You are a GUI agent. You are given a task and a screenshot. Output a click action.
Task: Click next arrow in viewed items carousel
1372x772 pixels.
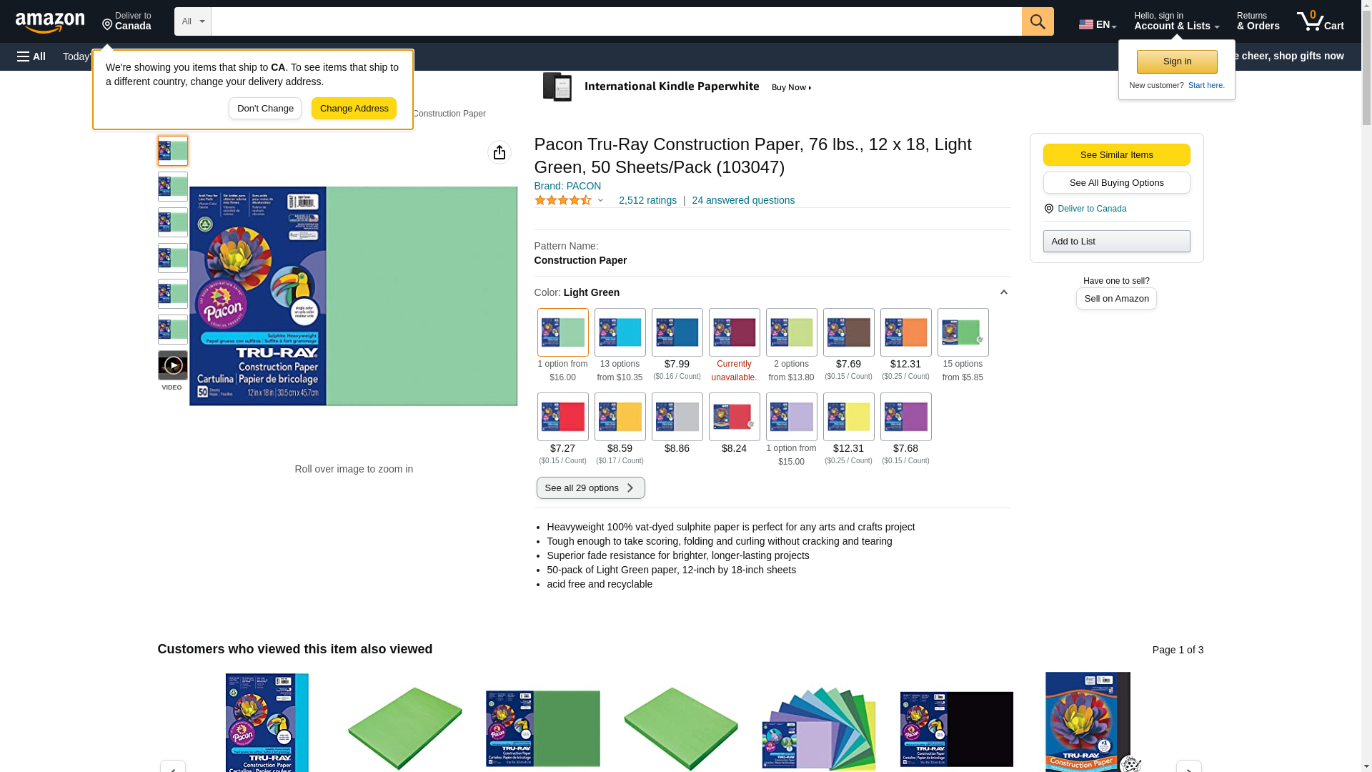1188,766
